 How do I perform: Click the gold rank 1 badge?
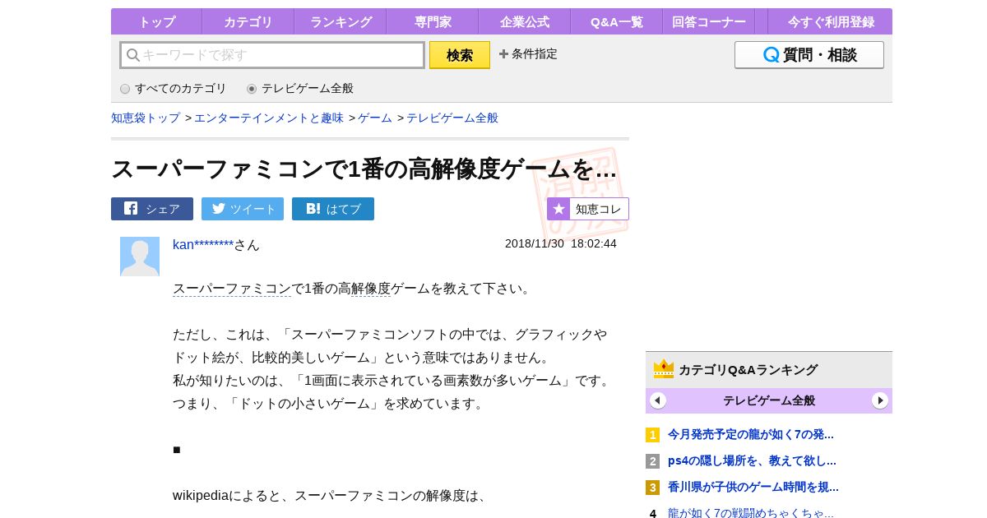coord(652,435)
